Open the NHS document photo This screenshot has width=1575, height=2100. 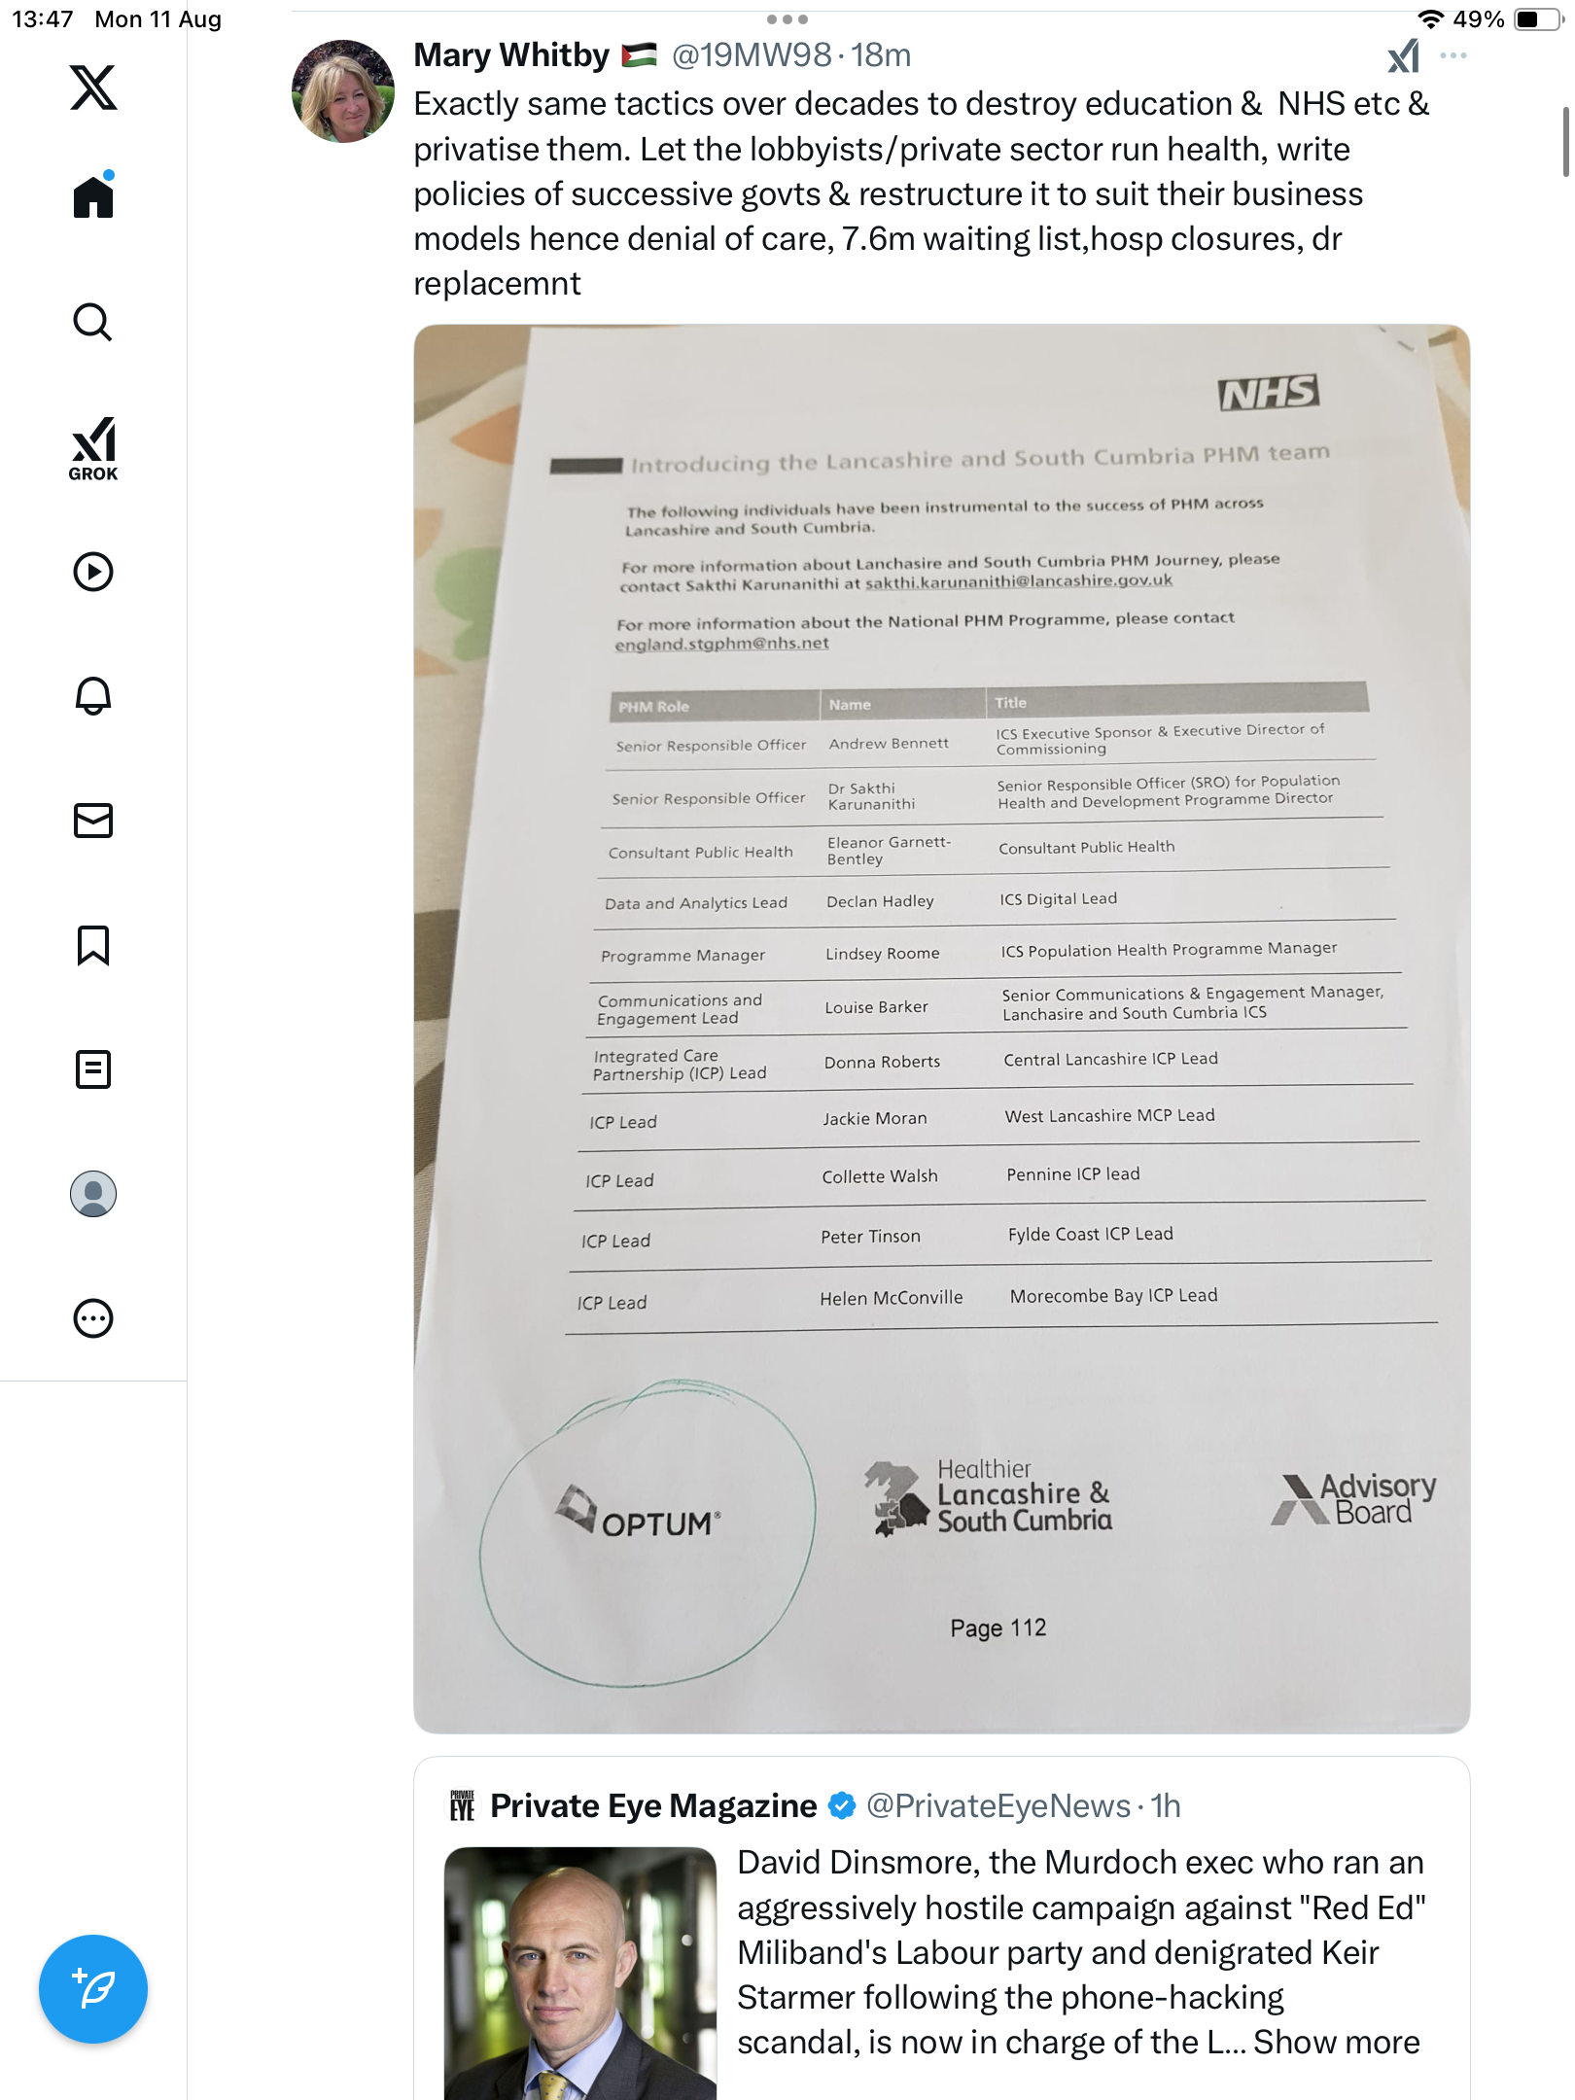coord(941,1028)
